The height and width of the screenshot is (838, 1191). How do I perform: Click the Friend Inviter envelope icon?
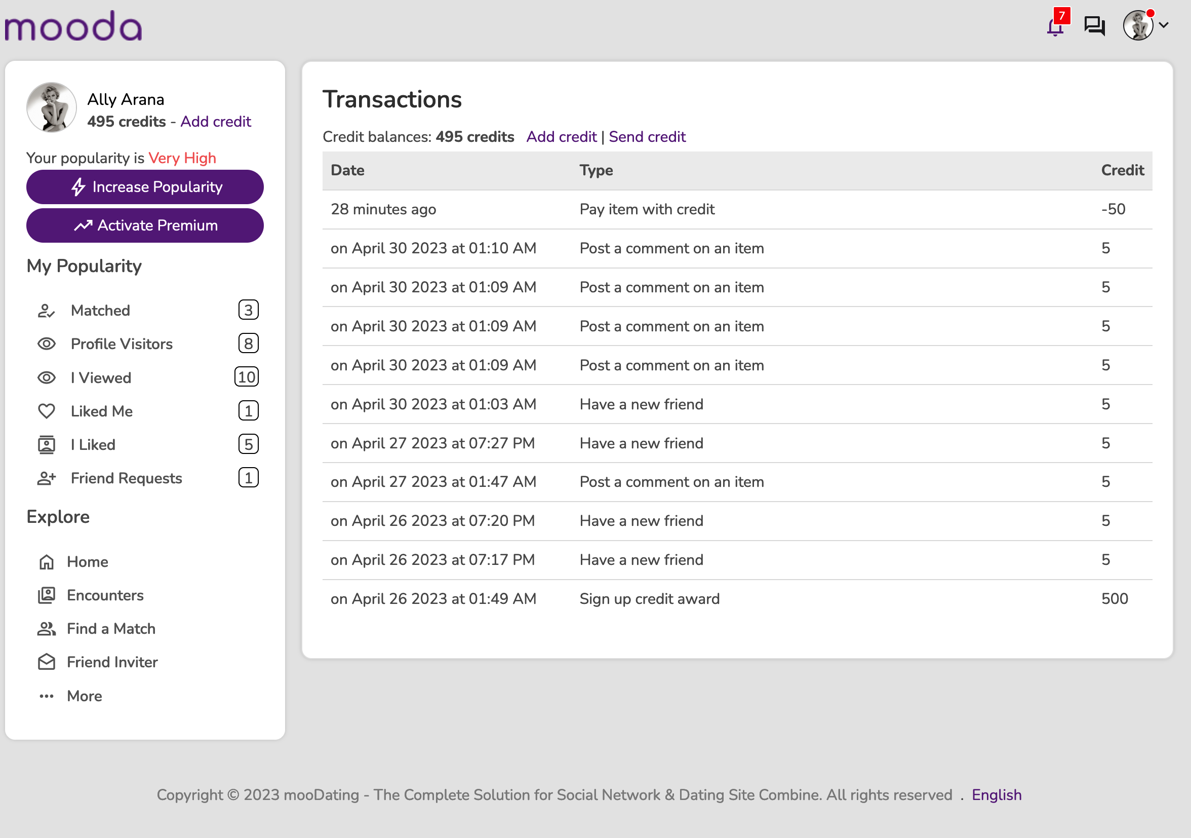pyautogui.click(x=46, y=662)
